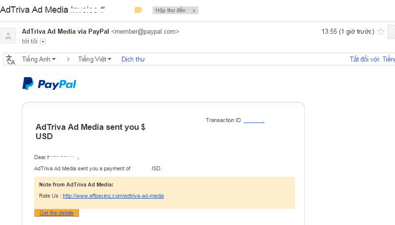Click the member@paypal.com sender address
Viewport: 395px width, 225px height.
click(x=145, y=32)
